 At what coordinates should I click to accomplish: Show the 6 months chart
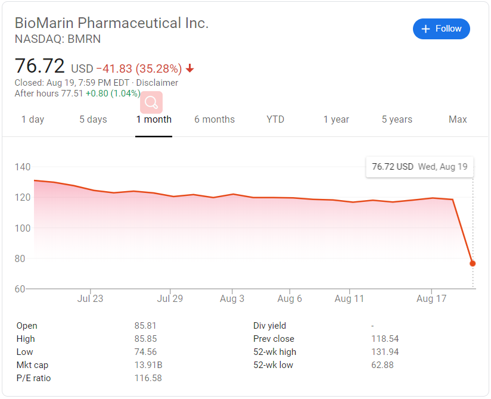(x=215, y=120)
